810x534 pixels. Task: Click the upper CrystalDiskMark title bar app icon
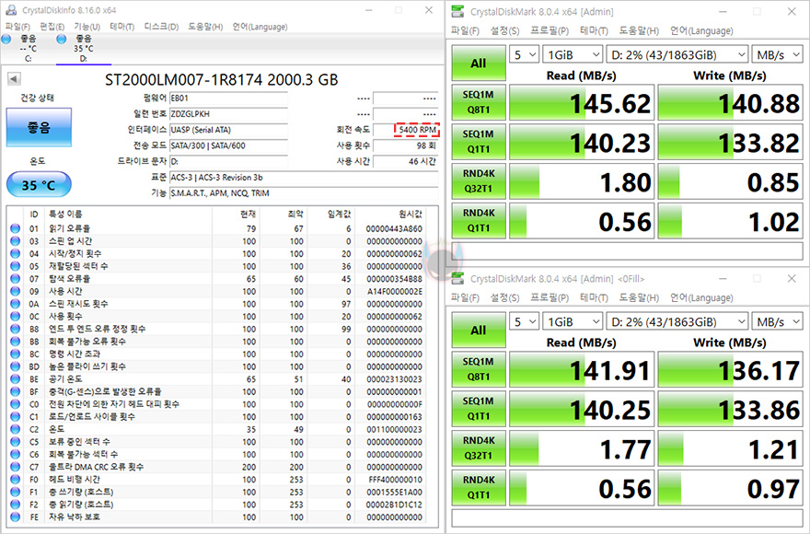(457, 11)
